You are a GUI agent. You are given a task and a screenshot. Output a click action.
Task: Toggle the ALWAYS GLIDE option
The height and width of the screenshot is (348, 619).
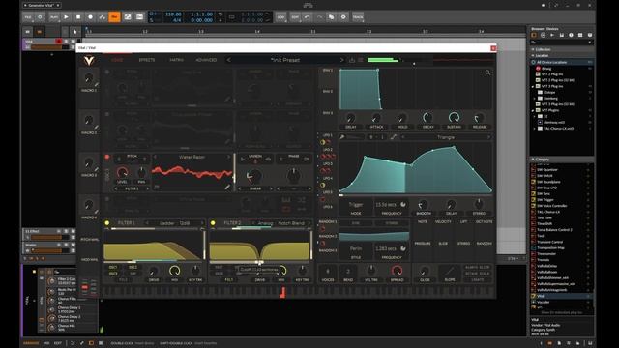pos(477,268)
